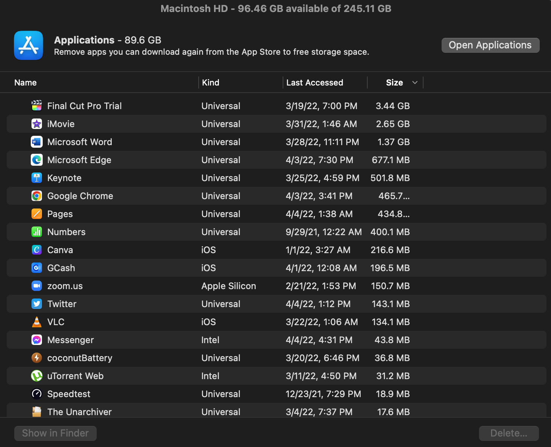Sort by Last Accessed column header
551x447 pixels.
315,82
